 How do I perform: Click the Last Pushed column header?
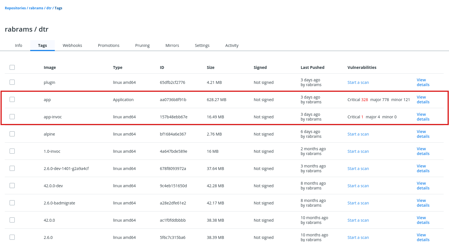point(312,67)
